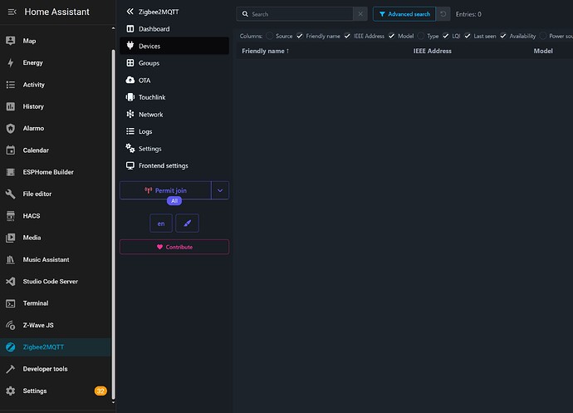573x413 pixels.
Task: Click the search magnifier icon
Action: [x=245, y=14]
